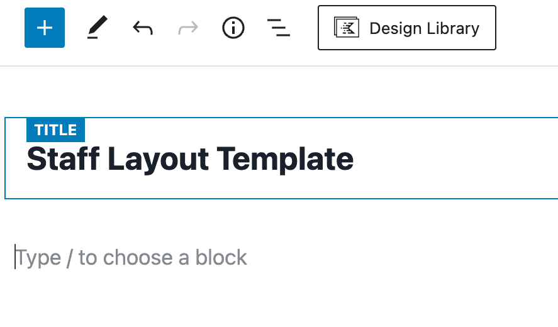Focus the 'Type / to choose a block' paragraph
558x327 pixels.
[131, 257]
